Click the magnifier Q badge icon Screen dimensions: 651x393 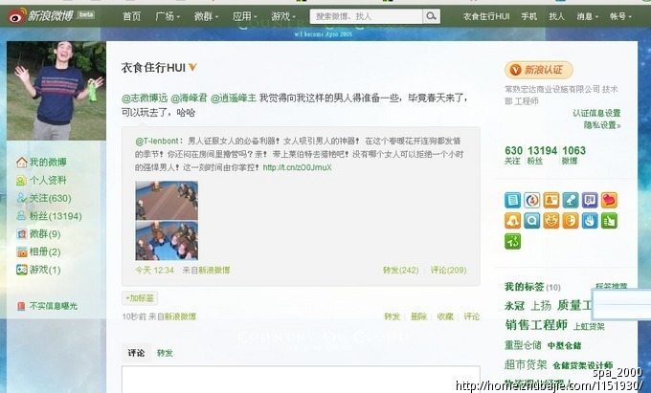point(531,220)
